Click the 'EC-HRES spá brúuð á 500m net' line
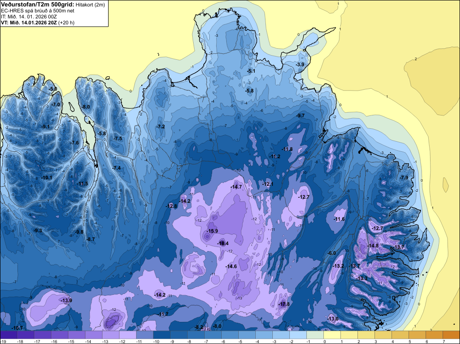This screenshot has width=460, height=344. coord(38,11)
